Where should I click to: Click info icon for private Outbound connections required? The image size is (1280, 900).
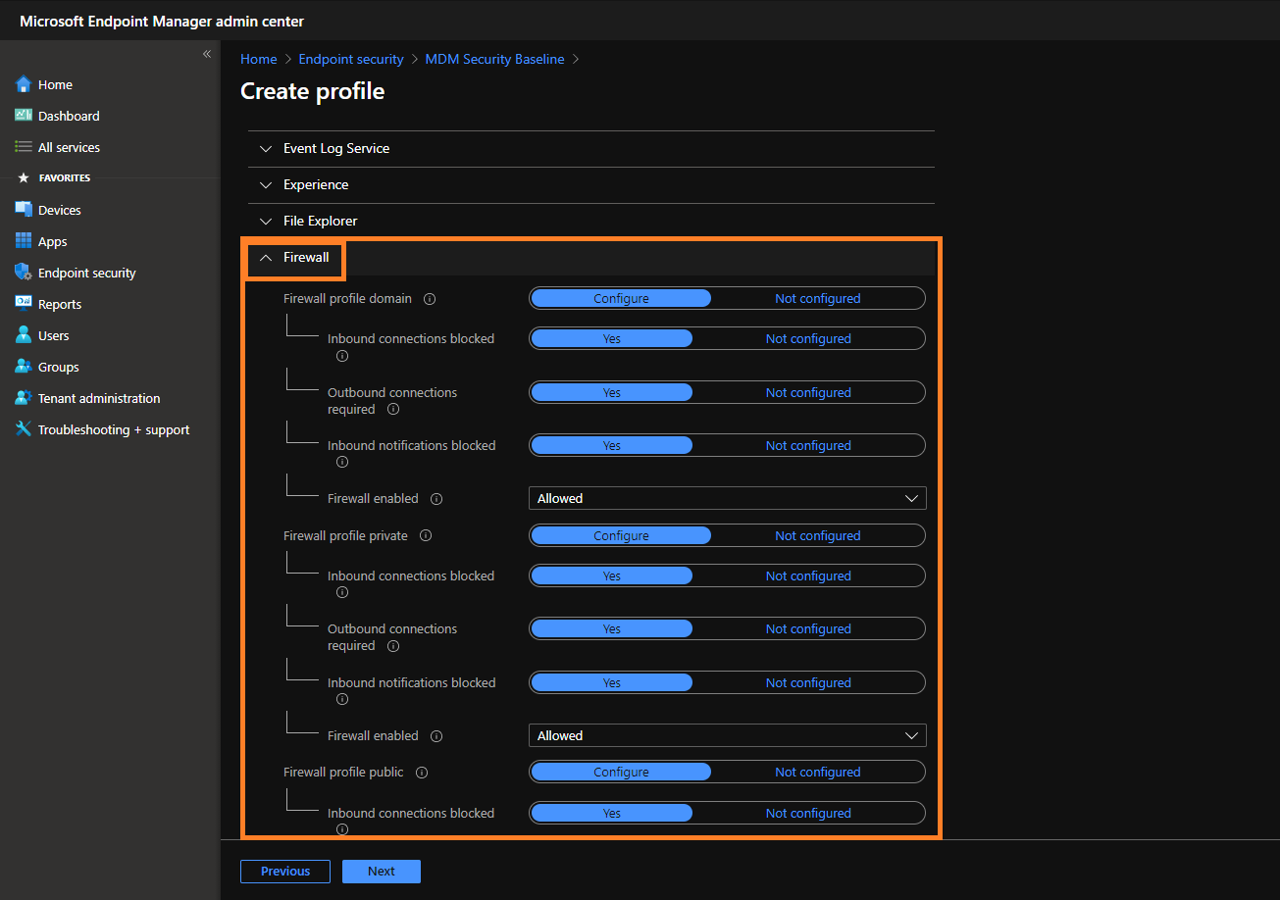coord(393,646)
